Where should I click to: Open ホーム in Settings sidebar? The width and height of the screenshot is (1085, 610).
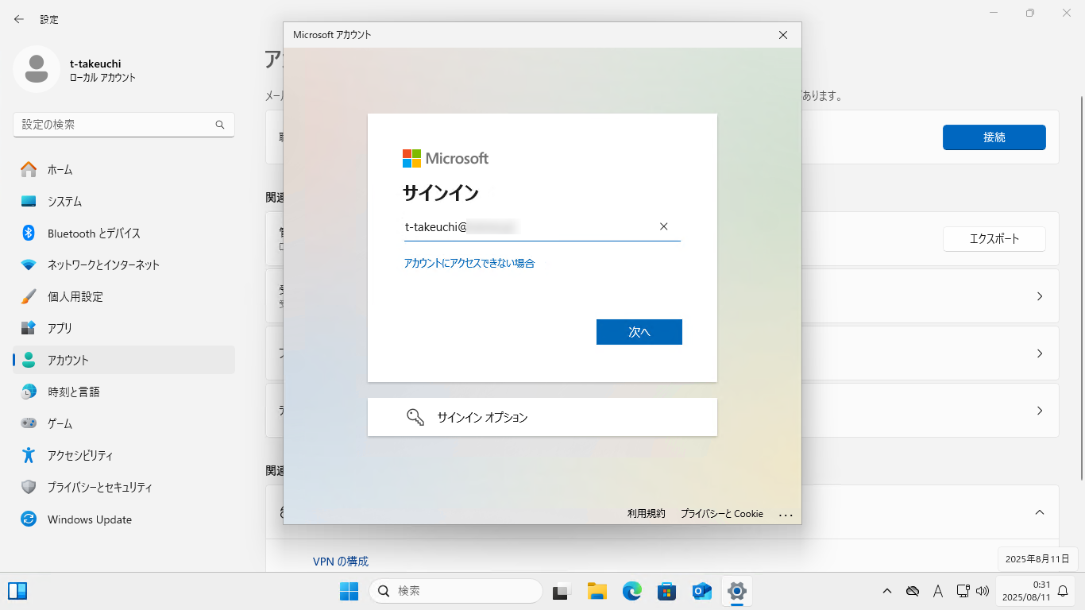(x=124, y=169)
